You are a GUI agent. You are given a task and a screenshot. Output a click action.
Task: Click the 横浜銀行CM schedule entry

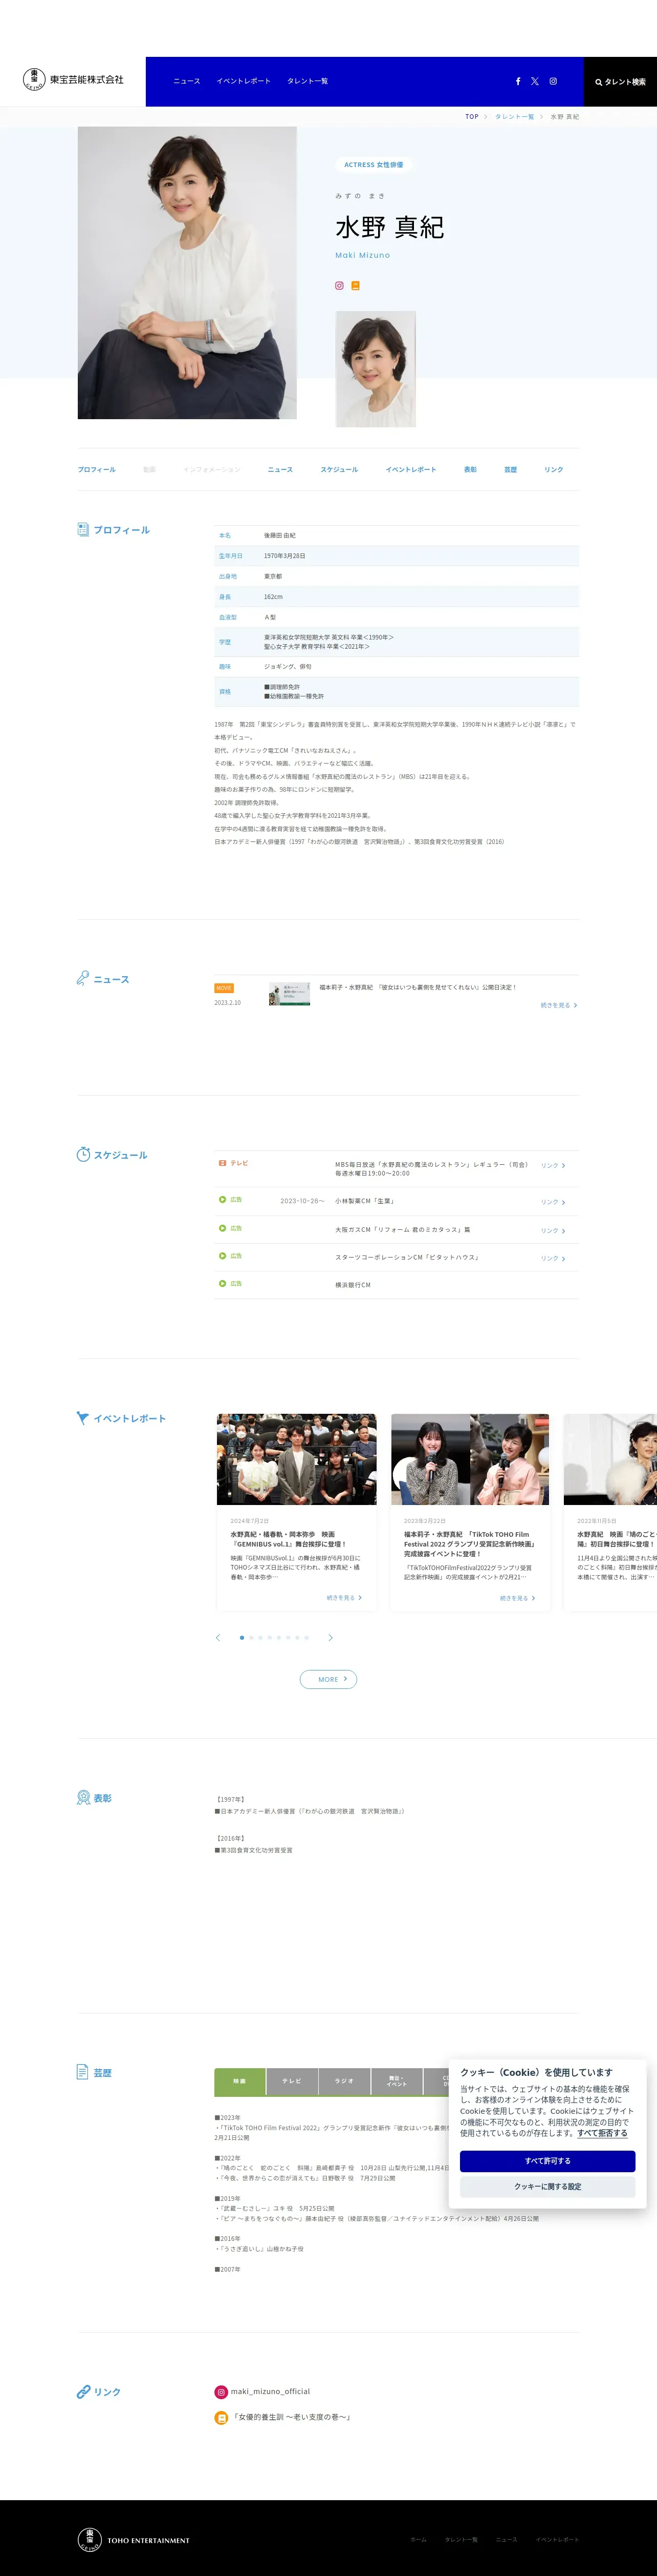point(353,1285)
